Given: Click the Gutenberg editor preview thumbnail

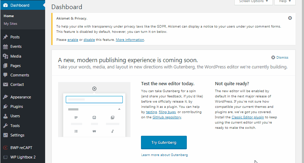Looking at the screenshot, I should (94, 110).
